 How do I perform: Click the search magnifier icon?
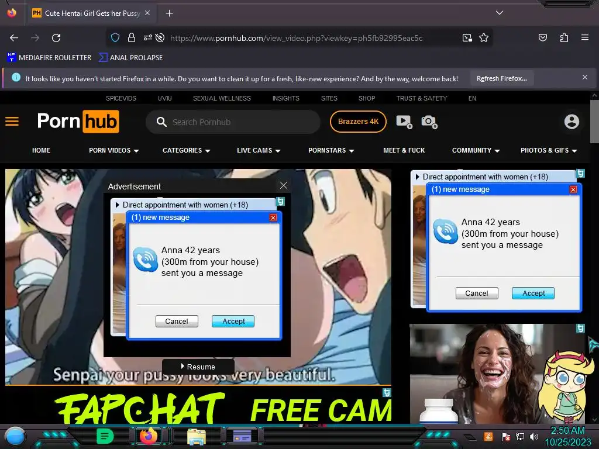pyautogui.click(x=161, y=122)
